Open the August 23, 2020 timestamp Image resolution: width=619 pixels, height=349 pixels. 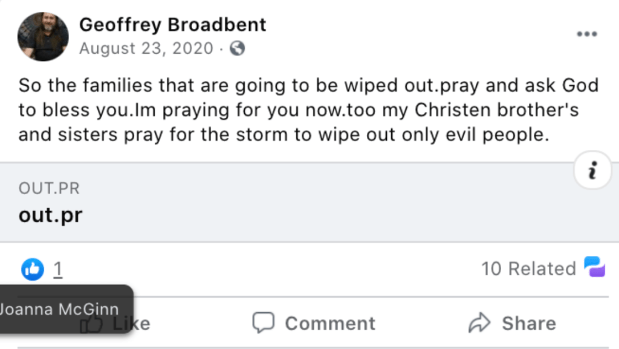[x=146, y=48]
